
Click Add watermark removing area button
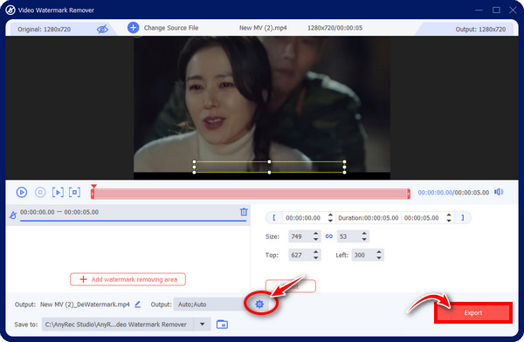click(128, 279)
